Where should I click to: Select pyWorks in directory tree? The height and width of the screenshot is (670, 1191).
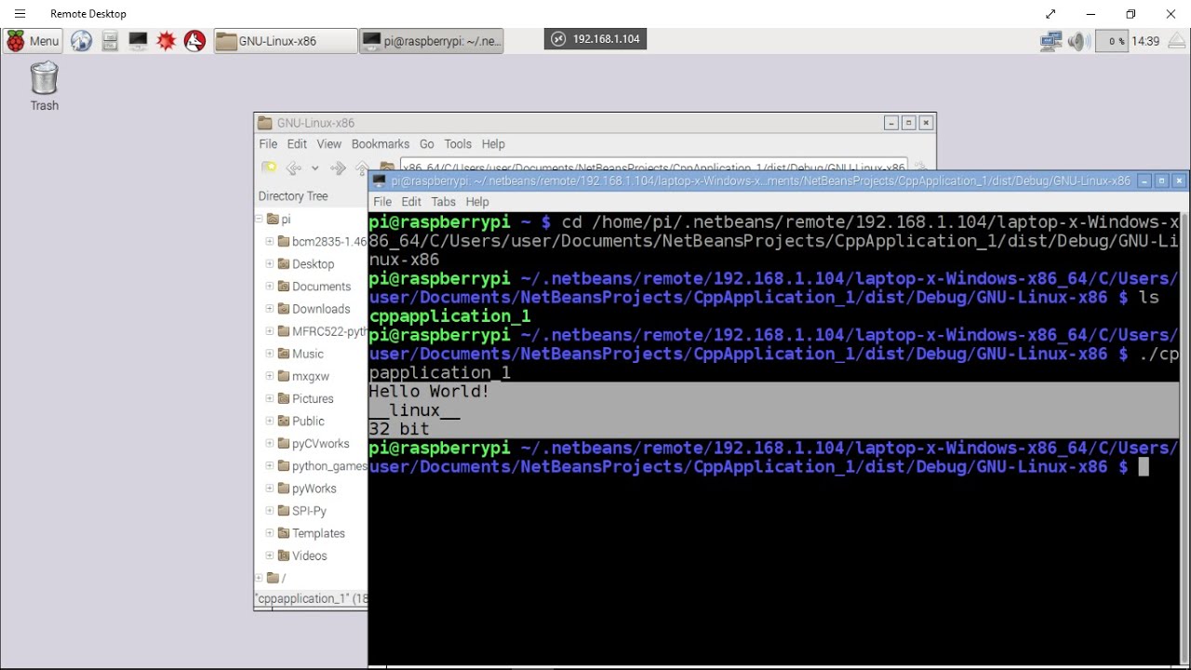[314, 489]
